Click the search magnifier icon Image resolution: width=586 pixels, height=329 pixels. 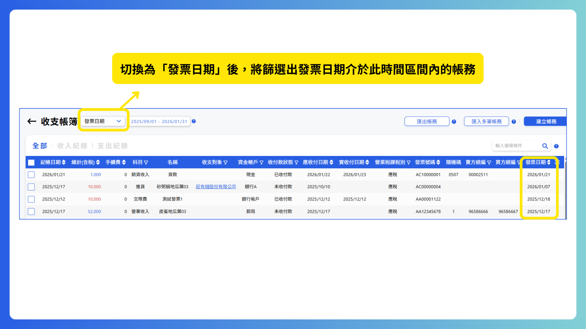tap(545, 146)
